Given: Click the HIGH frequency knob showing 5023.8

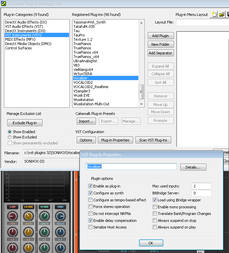Looking at the screenshot, I should 60,216.
